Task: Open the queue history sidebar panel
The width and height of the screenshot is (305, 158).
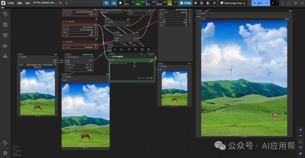Action: tap(5, 14)
